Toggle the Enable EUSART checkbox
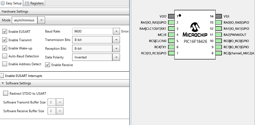The height and width of the screenshot is (125, 255). [x=5, y=31]
